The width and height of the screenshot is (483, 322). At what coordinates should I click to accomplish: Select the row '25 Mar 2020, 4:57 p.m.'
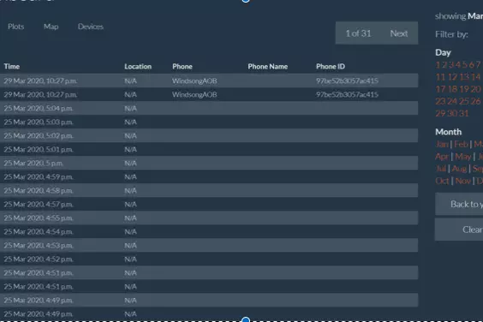pos(209,205)
